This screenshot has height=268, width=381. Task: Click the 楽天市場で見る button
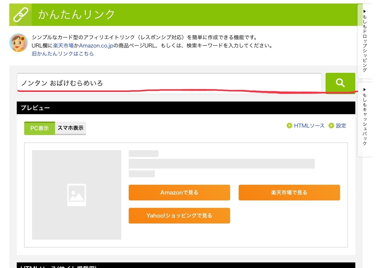289,193
